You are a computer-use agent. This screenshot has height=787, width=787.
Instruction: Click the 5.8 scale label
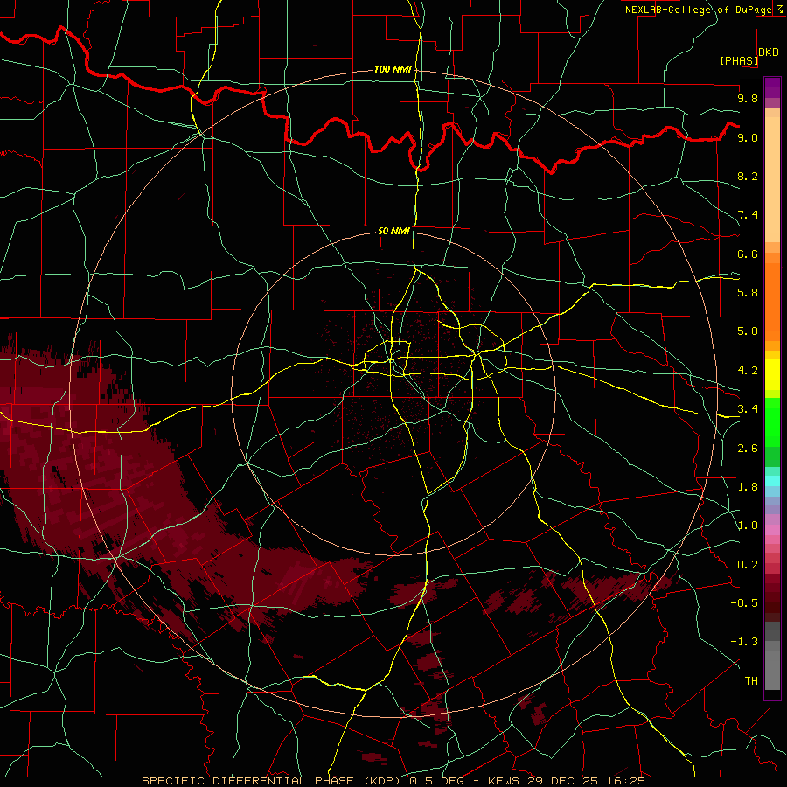748,292
